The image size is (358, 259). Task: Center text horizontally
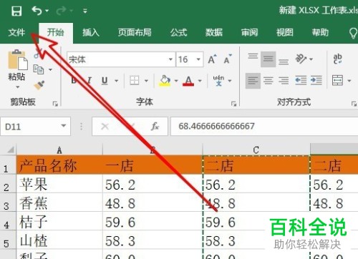pyautogui.click(x=268, y=80)
